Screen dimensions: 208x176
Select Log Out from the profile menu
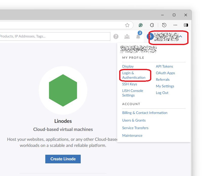point(162,93)
